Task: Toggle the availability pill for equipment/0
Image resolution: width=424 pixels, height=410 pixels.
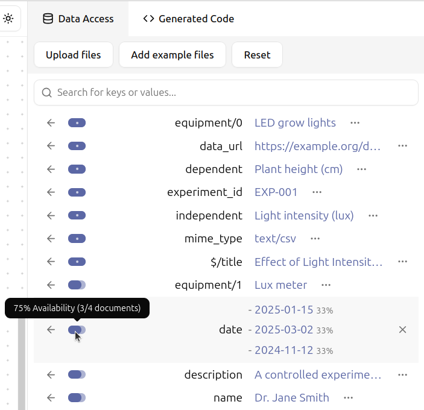Action: 77,123
